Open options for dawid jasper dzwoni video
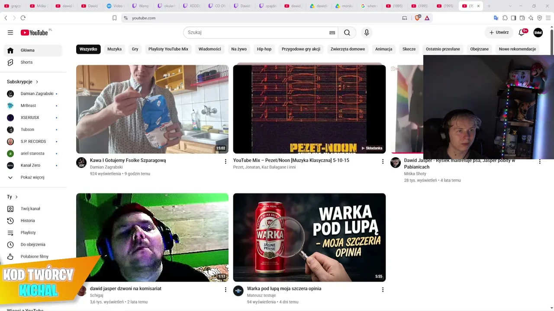This screenshot has height=311, width=554. (x=225, y=290)
